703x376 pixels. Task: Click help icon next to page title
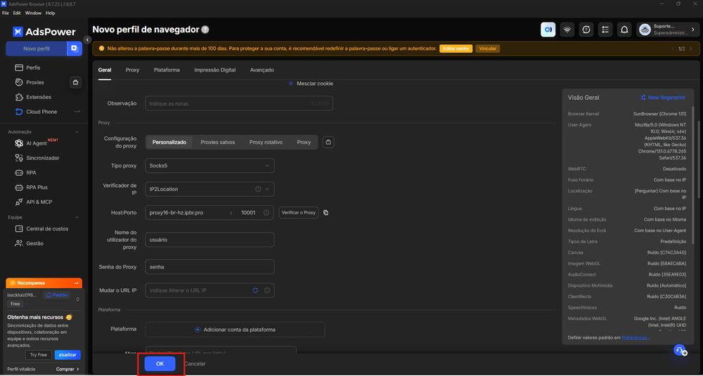point(205,30)
